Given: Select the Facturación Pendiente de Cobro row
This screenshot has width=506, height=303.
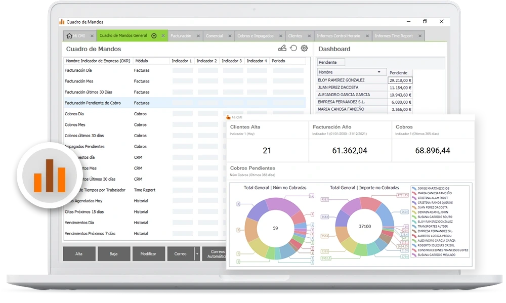Looking at the screenshot, I should click(x=93, y=103).
